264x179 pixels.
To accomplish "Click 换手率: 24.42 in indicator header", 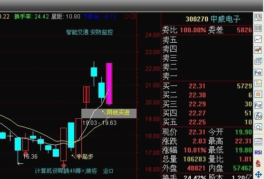I will 31,17.
